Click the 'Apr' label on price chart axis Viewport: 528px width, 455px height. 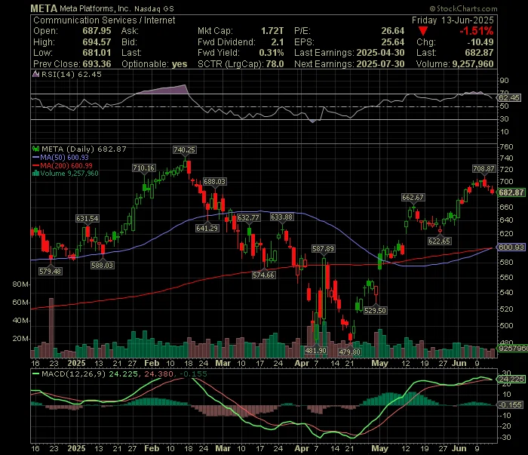point(302,364)
